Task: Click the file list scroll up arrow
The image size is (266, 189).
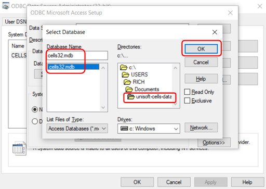Action: (103, 68)
